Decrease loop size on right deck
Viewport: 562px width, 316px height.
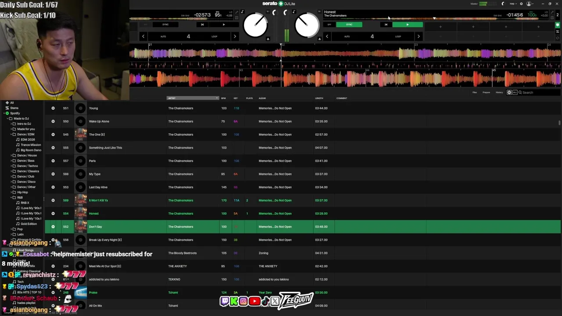327,36
